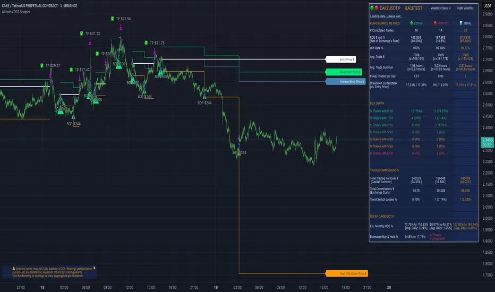Click the High Volatility value
This screenshot has width=495, height=292.
point(465,8)
